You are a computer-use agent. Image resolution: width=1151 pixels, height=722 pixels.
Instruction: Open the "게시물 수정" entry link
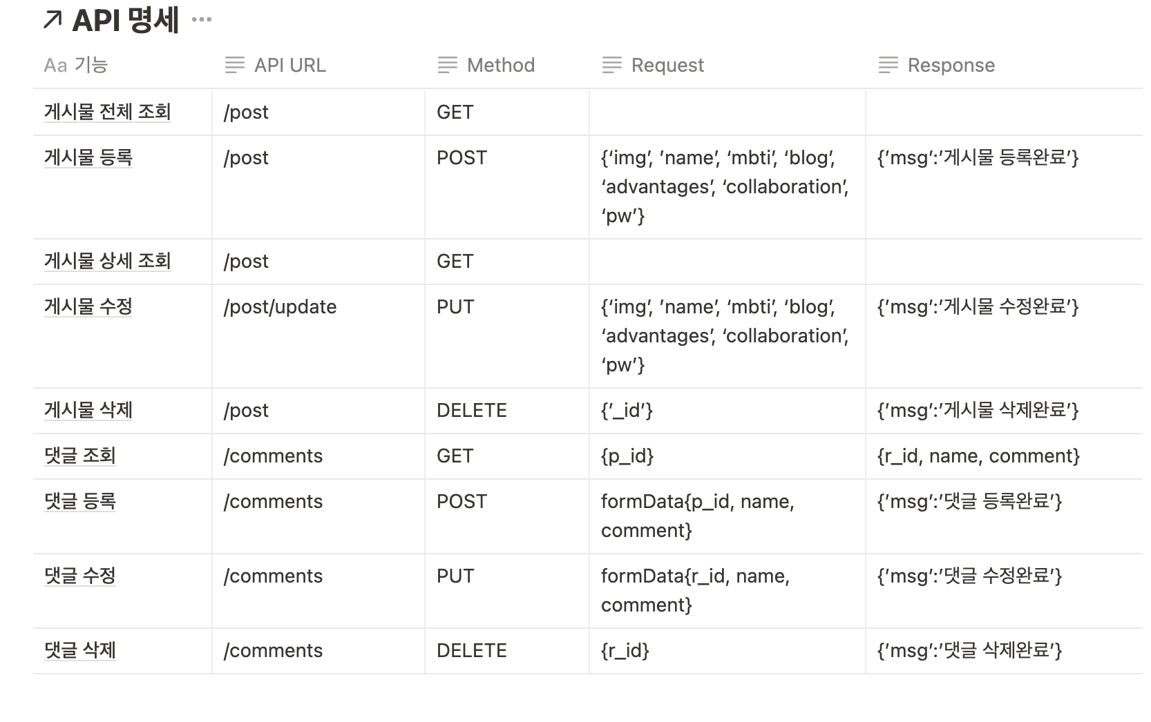86,307
